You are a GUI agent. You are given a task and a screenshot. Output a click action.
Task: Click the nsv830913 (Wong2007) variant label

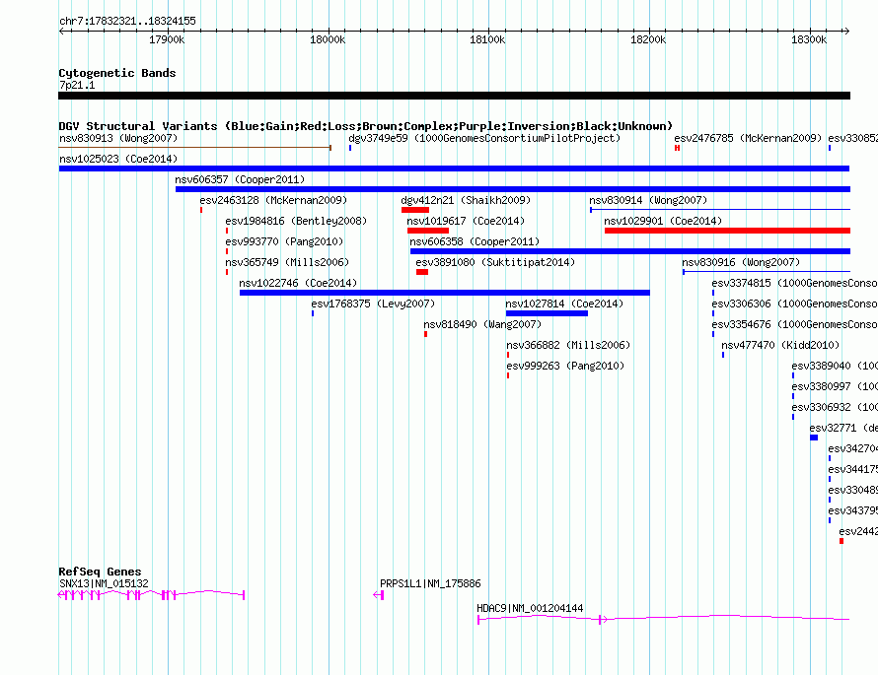click(118, 138)
